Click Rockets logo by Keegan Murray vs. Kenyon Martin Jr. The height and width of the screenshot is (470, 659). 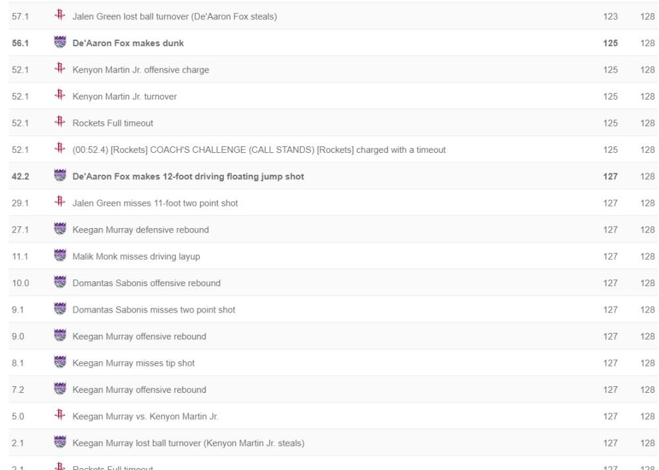60,415
